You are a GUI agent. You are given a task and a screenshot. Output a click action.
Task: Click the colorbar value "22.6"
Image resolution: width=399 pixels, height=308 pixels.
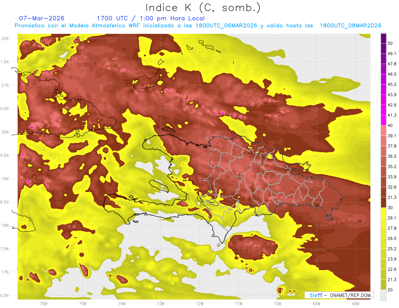[392, 269]
